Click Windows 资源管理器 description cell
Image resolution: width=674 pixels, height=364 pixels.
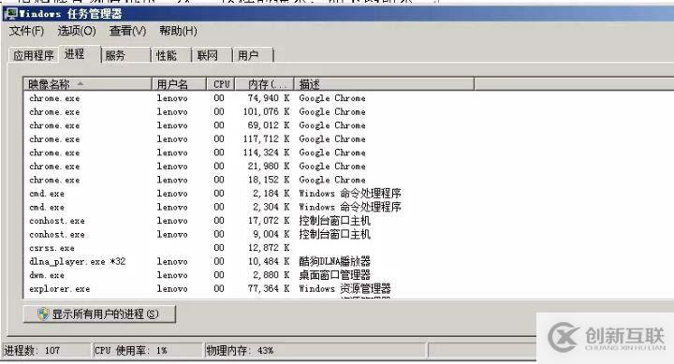pos(344,289)
